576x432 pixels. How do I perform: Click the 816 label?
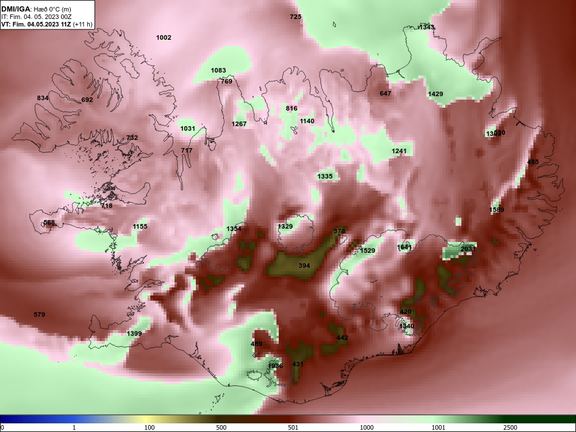[x=291, y=108]
